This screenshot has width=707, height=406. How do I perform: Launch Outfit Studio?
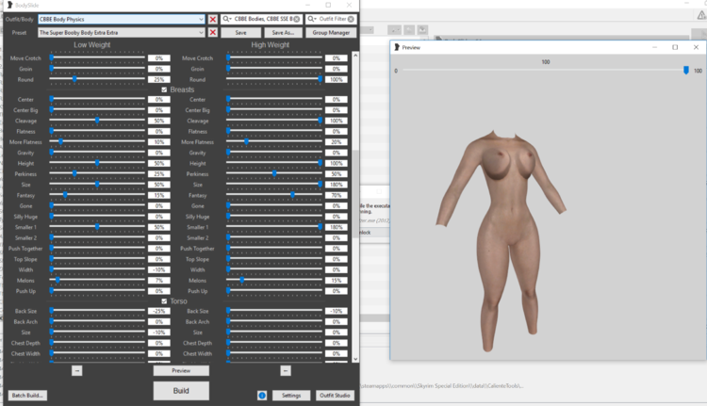pyautogui.click(x=335, y=396)
